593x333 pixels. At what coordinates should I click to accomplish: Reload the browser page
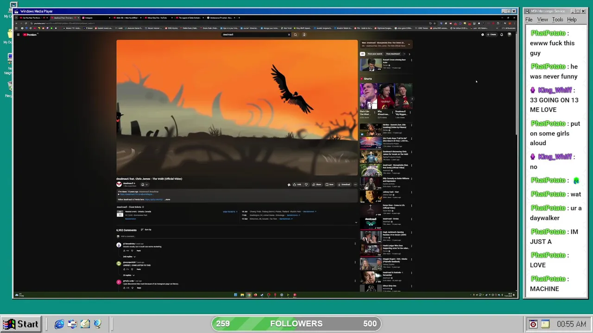26,23
